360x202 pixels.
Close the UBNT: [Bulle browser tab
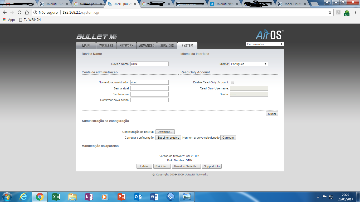pyautogui.click(x=135, y=4)
